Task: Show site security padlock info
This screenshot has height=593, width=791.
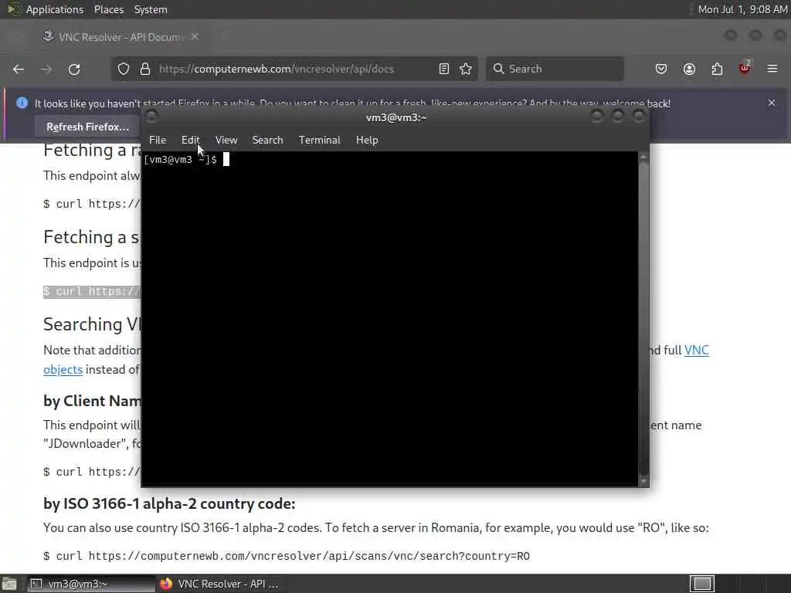Action: [x=145, y=69]
